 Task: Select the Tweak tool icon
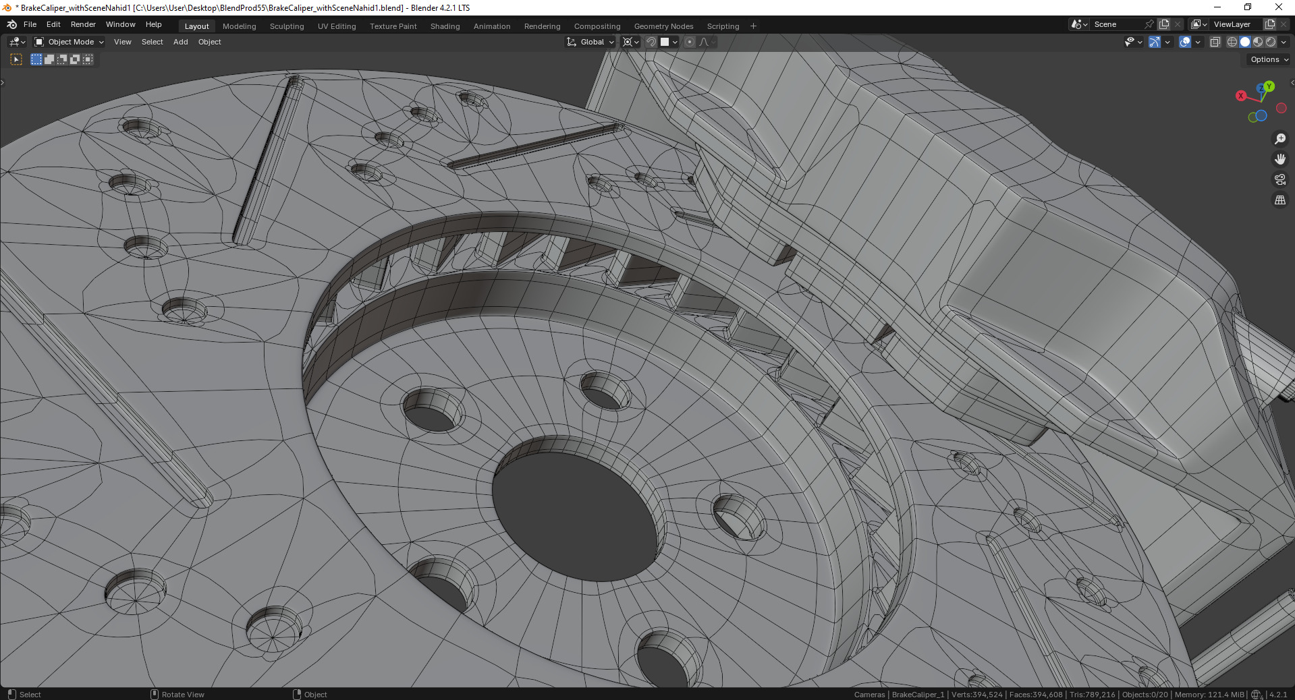pyautogui.click(x=16, y=59)
